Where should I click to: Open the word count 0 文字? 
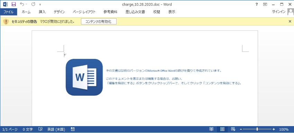tap(28, 129)
